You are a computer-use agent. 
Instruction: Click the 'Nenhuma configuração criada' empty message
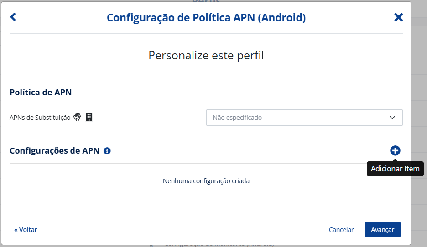[206, 181]
